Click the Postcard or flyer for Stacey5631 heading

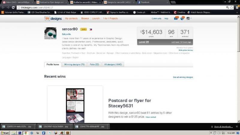tap(130, 103)
